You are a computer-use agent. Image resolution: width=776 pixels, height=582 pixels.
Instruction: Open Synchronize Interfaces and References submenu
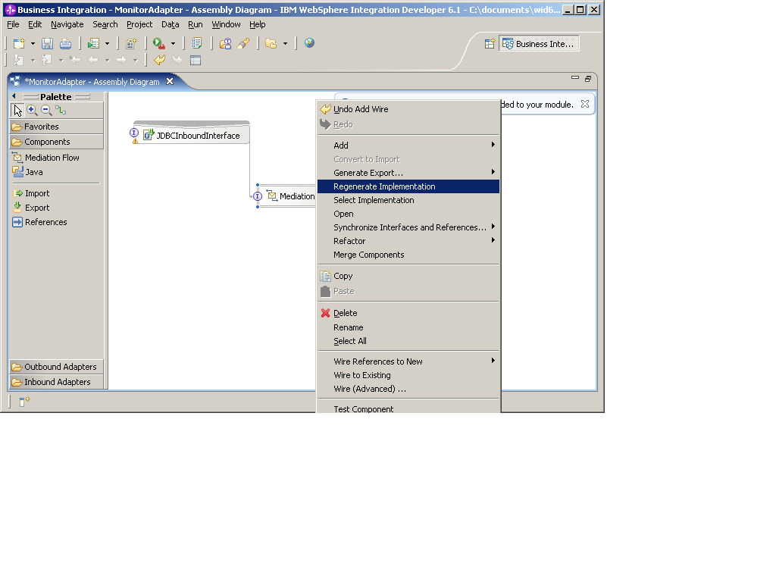click(408, 227)
